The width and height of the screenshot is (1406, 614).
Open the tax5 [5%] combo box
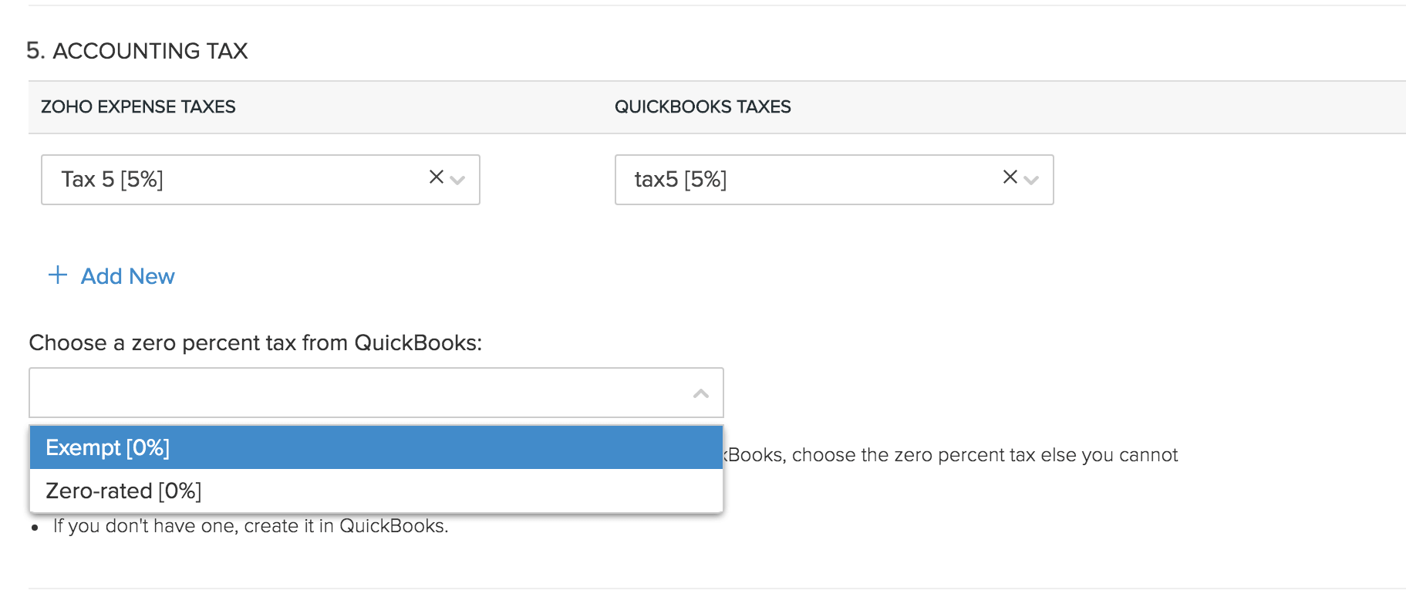coord(802,180)
